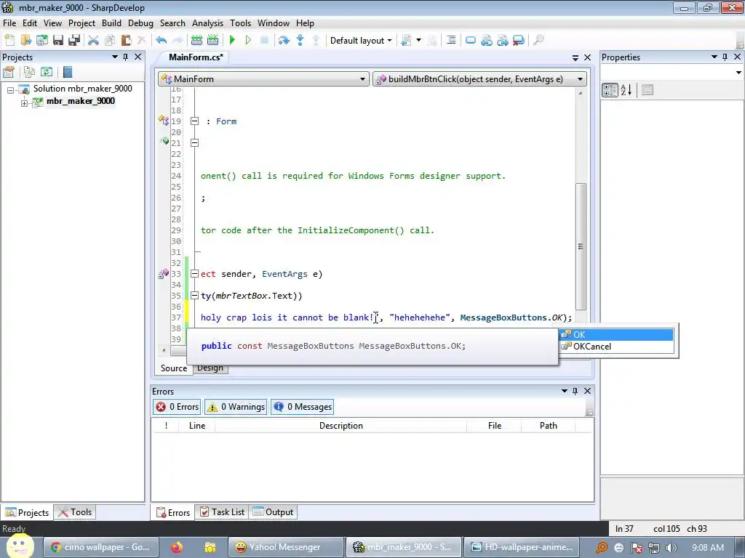Open the Build menu
The height and width of the screenshot is (558, 745).
click(x=111, y=23)
